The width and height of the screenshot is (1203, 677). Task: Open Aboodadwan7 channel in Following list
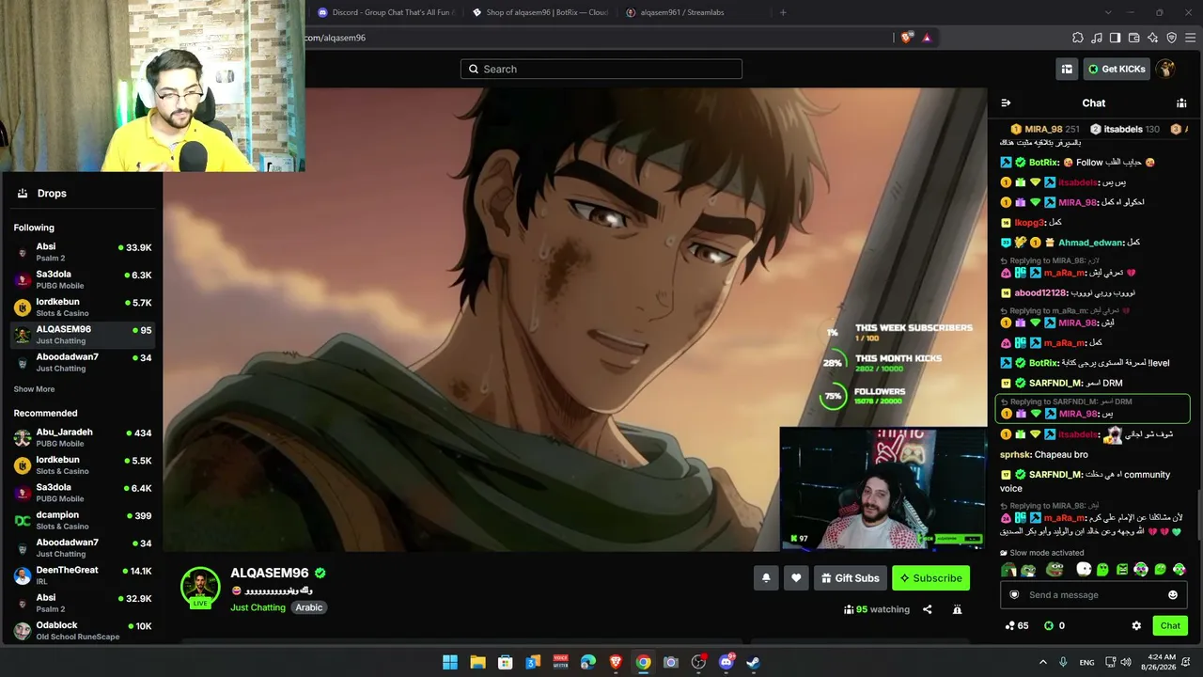[83, 362]
